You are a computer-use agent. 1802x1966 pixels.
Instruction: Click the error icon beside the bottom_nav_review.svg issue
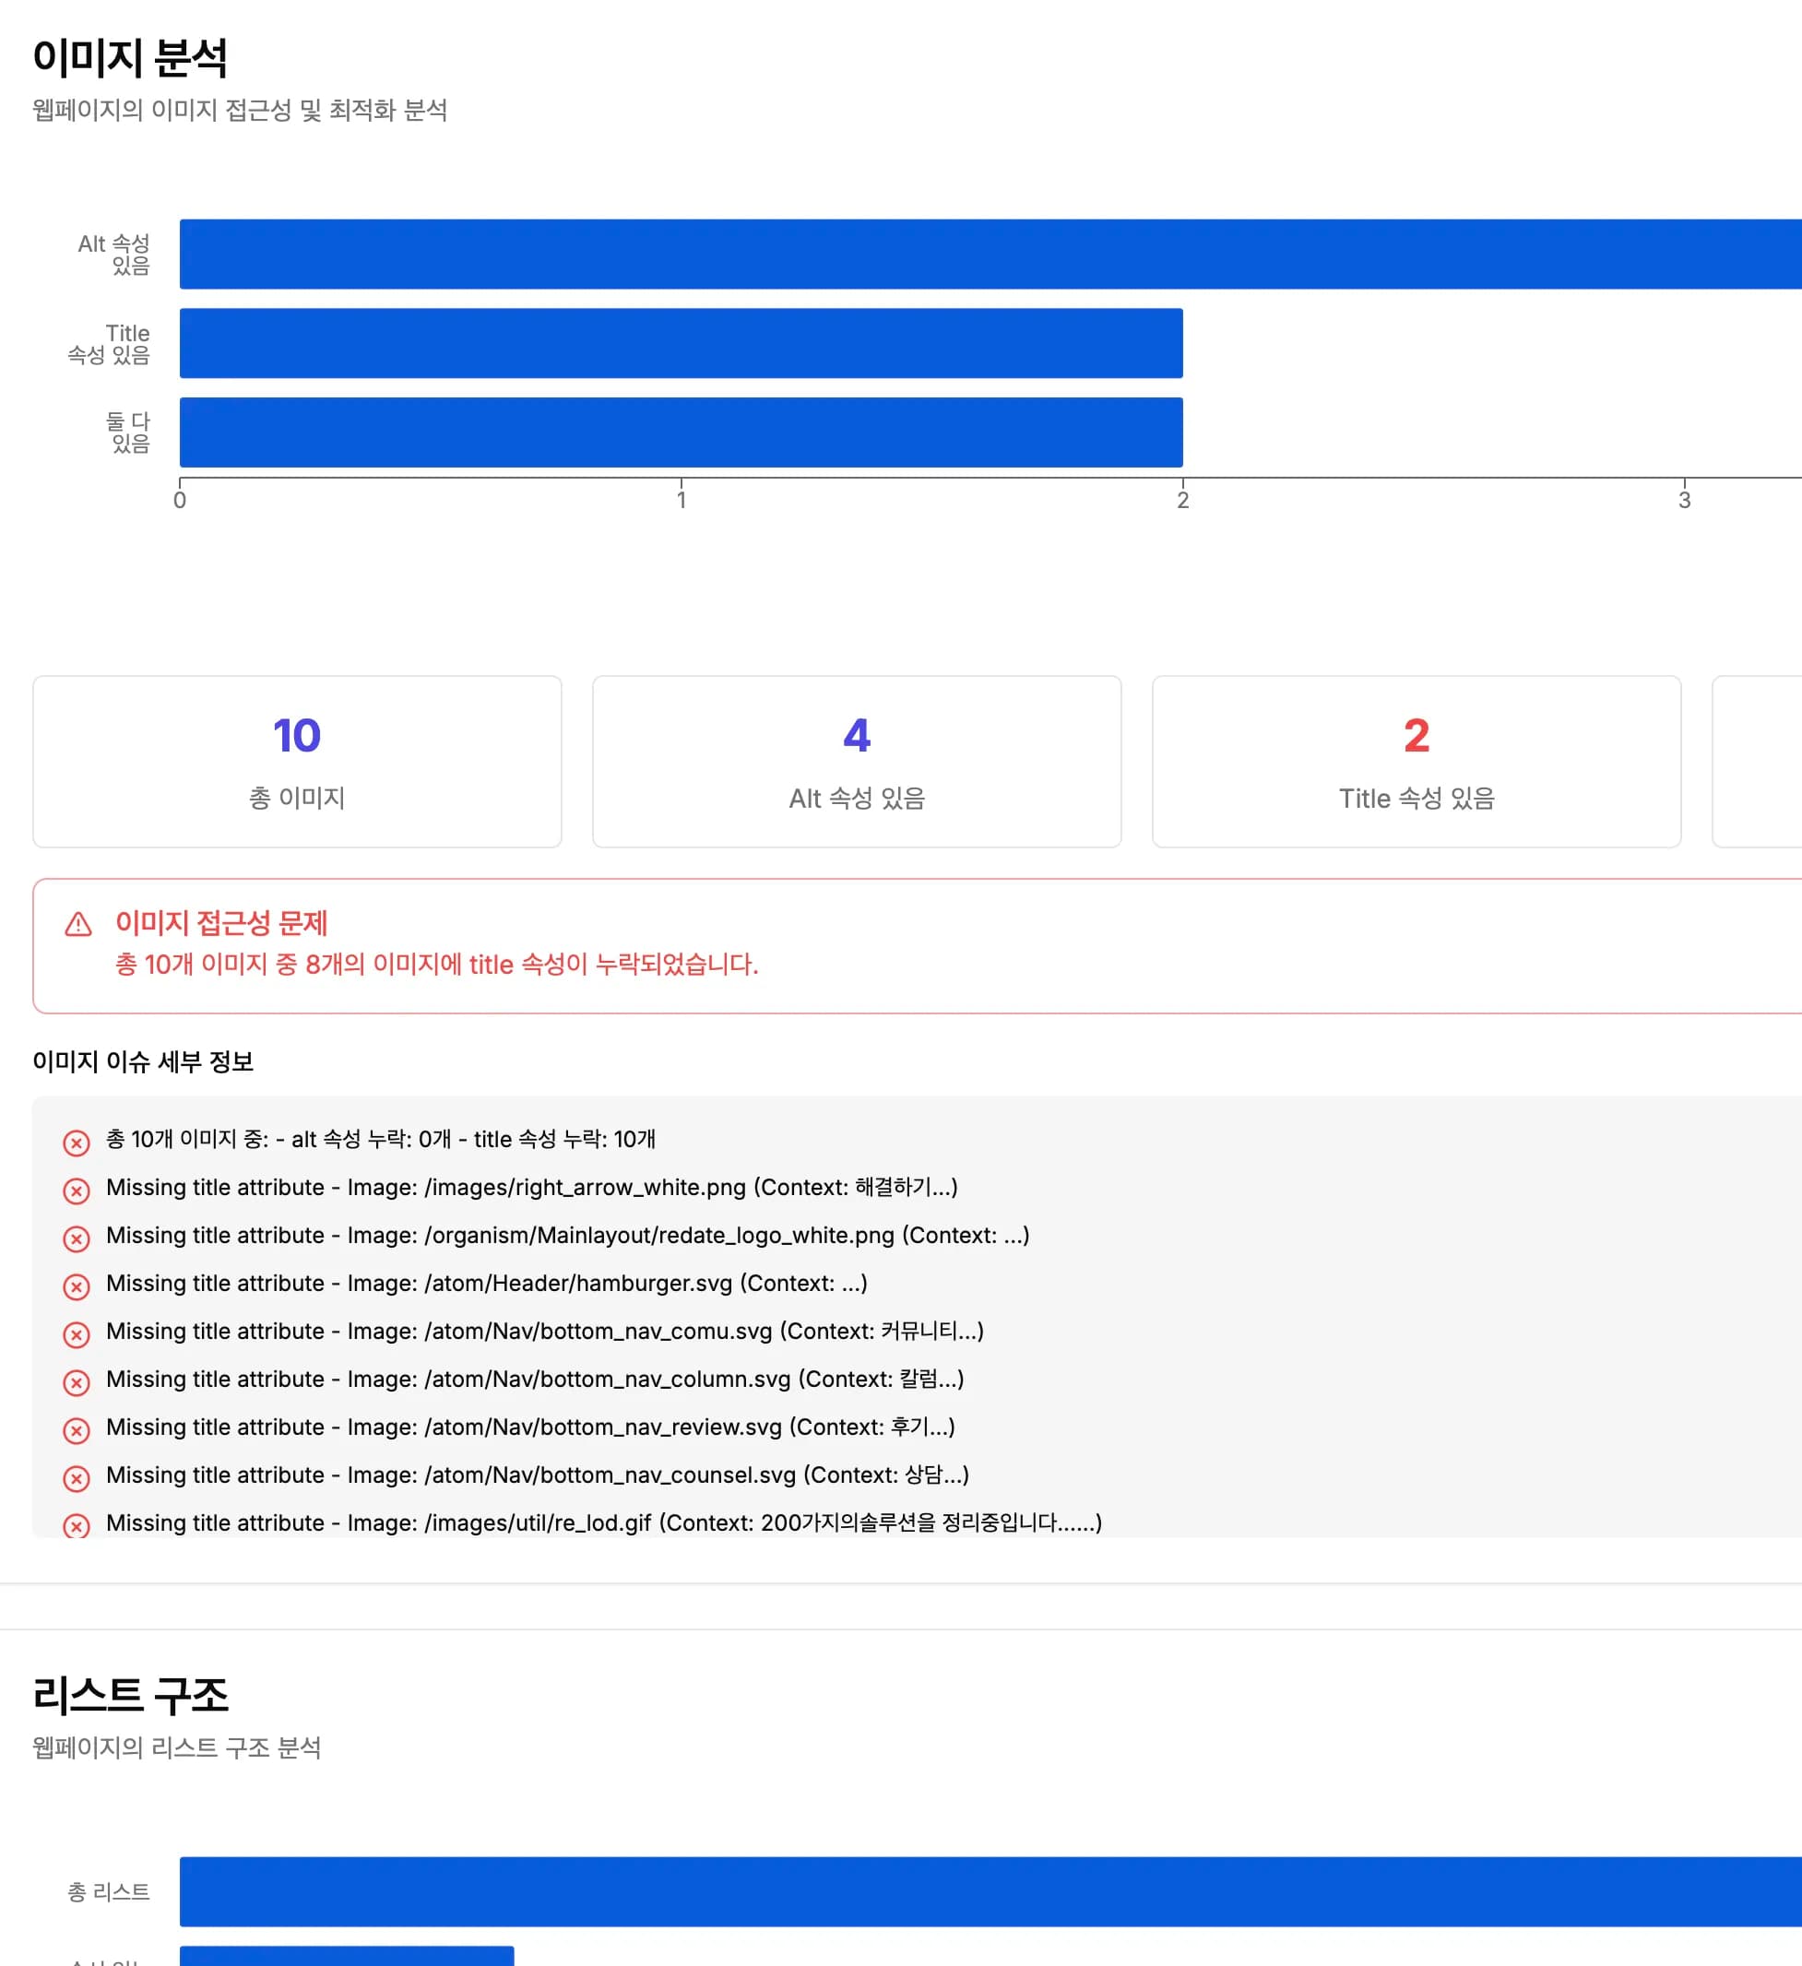(x=77, y=1430)
